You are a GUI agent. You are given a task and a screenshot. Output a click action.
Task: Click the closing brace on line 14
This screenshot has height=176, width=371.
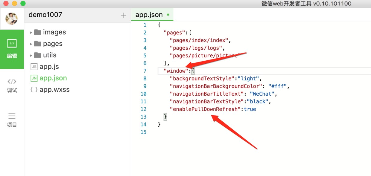pos(159,124)
